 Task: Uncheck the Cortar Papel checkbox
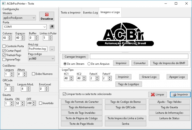pos(4,51)
